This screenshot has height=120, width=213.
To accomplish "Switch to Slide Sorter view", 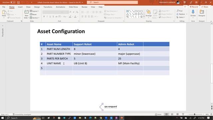I will [x=172, y=114].
